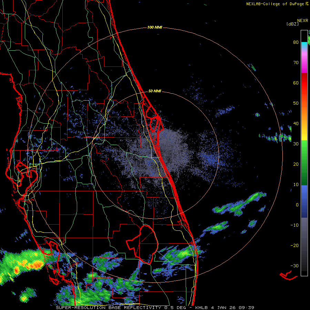Click the 10 value on the dBZ scale
Viewport: 310px width, 310px height.
296,185
